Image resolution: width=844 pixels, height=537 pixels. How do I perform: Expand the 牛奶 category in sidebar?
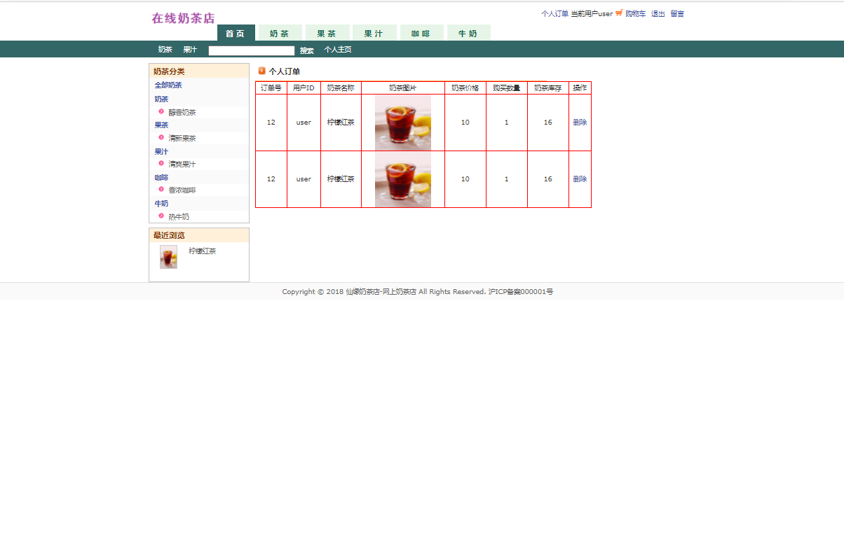pos(161,202)
